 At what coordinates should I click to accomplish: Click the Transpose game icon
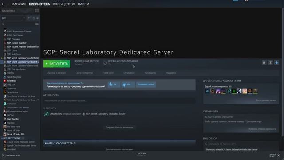[5, 104]
